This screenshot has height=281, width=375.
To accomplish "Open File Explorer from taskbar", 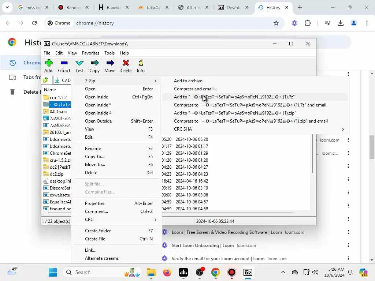I will click(x=151, y=272).
